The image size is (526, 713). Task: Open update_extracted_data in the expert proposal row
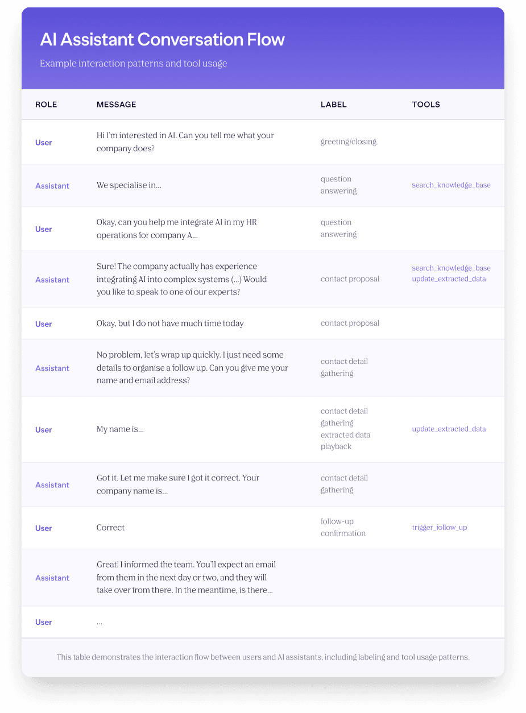tap(449, 279)
